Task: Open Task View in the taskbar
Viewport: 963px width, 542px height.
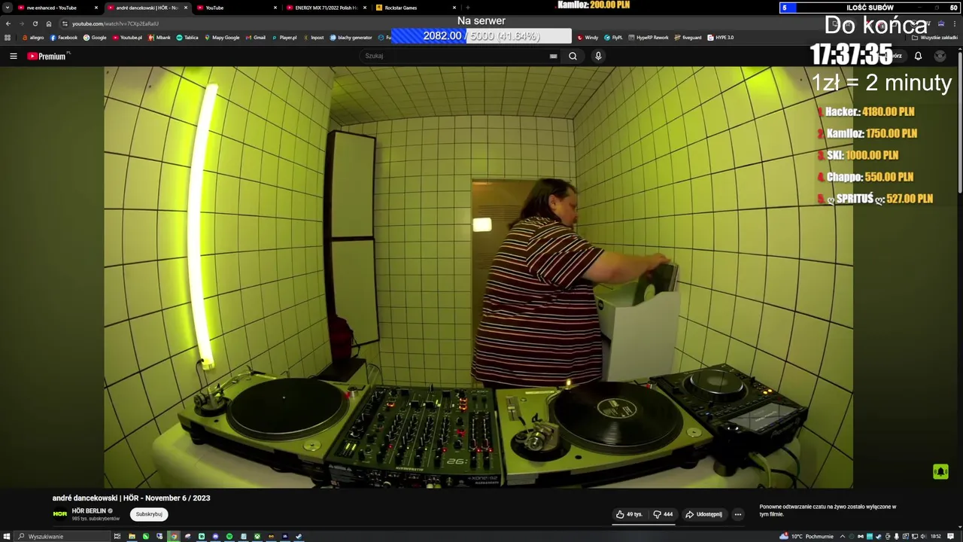Action: click(117, 537)
